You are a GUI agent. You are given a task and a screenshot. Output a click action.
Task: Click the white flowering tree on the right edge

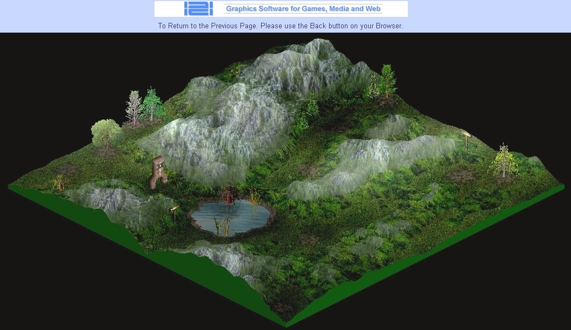click(502, 160)
